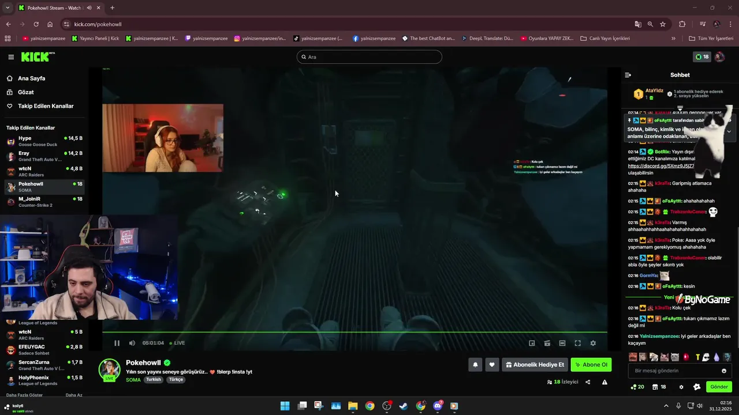Reload the page

pyautogui.click(x=36, y=24)
